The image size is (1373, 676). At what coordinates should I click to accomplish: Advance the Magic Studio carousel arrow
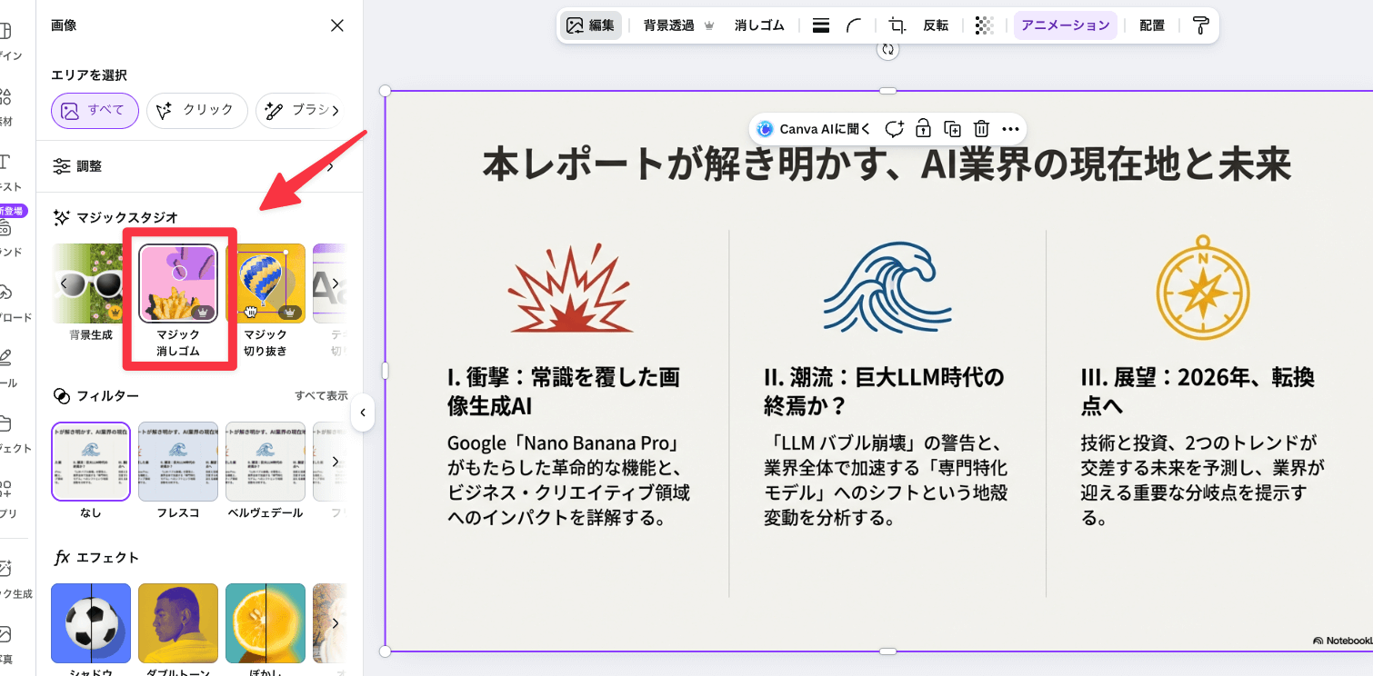(335, 283)
